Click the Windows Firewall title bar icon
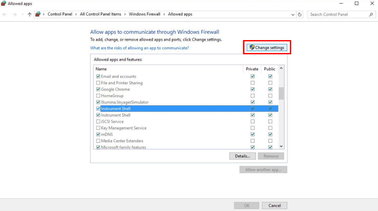 4,3
